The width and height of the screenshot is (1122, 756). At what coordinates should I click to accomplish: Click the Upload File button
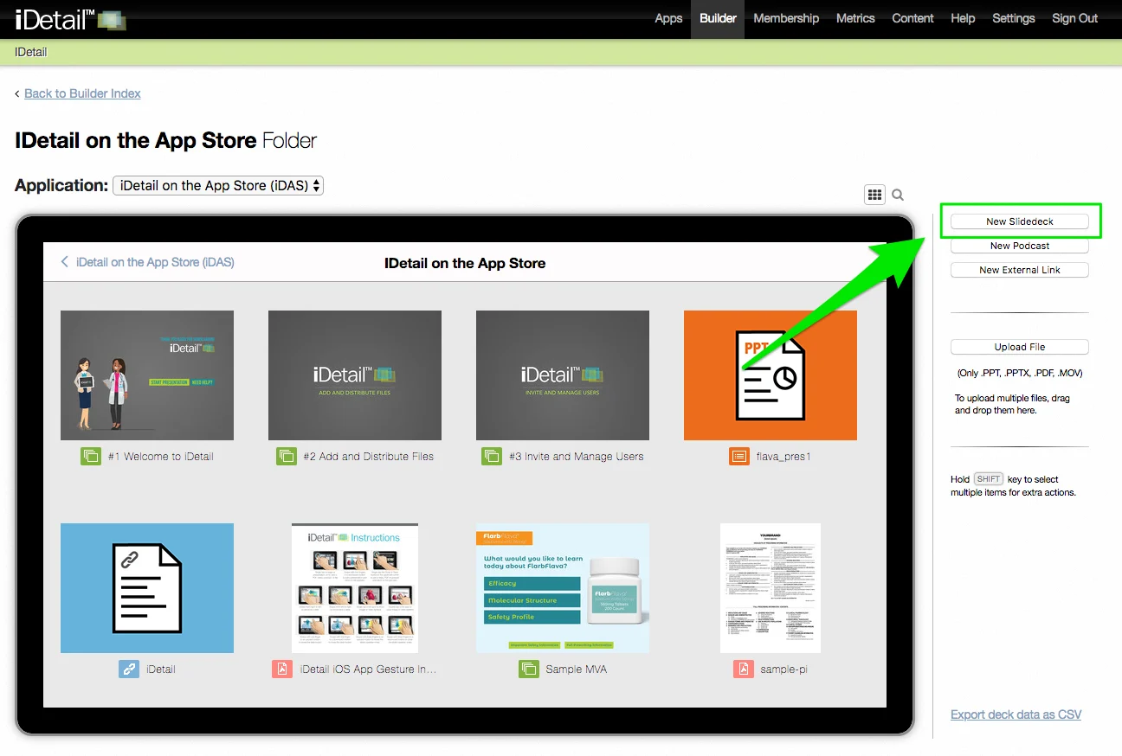pos(1020,347)
